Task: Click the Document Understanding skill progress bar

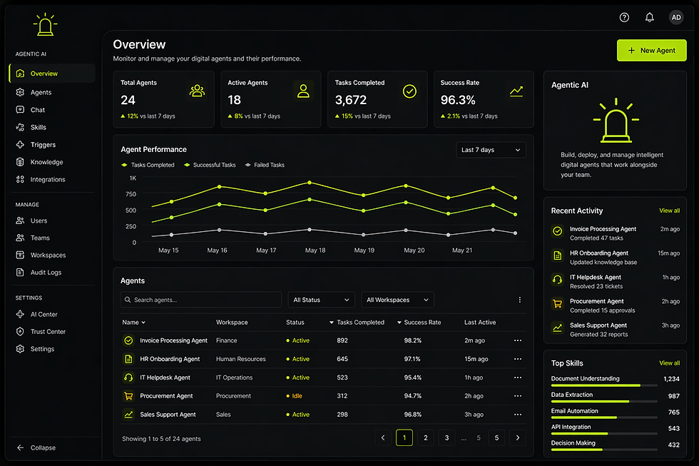Action: tap(604, 385)
